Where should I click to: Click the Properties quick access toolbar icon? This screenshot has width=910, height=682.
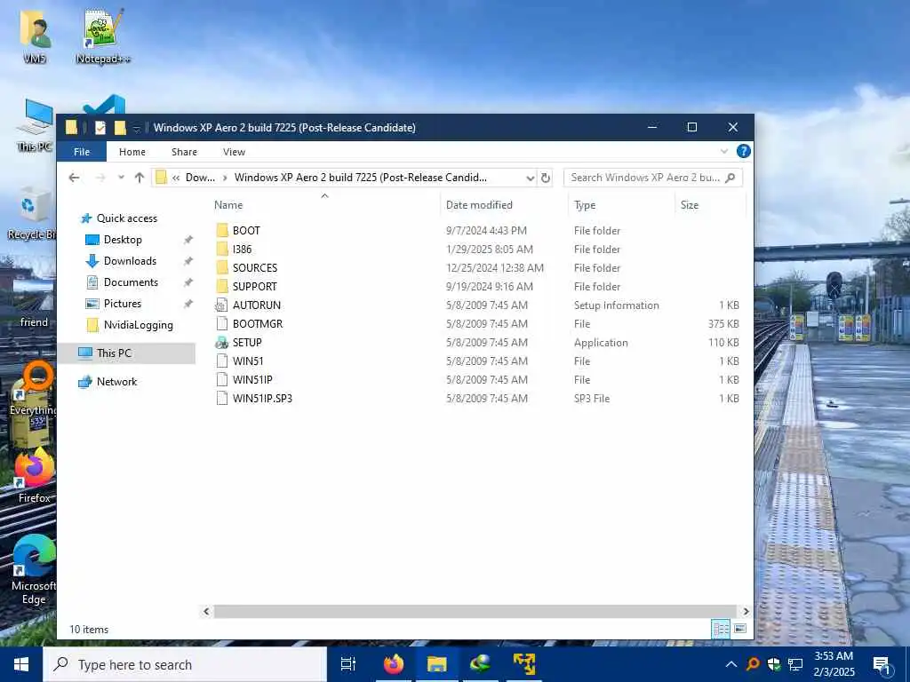(x=100, y=128)
